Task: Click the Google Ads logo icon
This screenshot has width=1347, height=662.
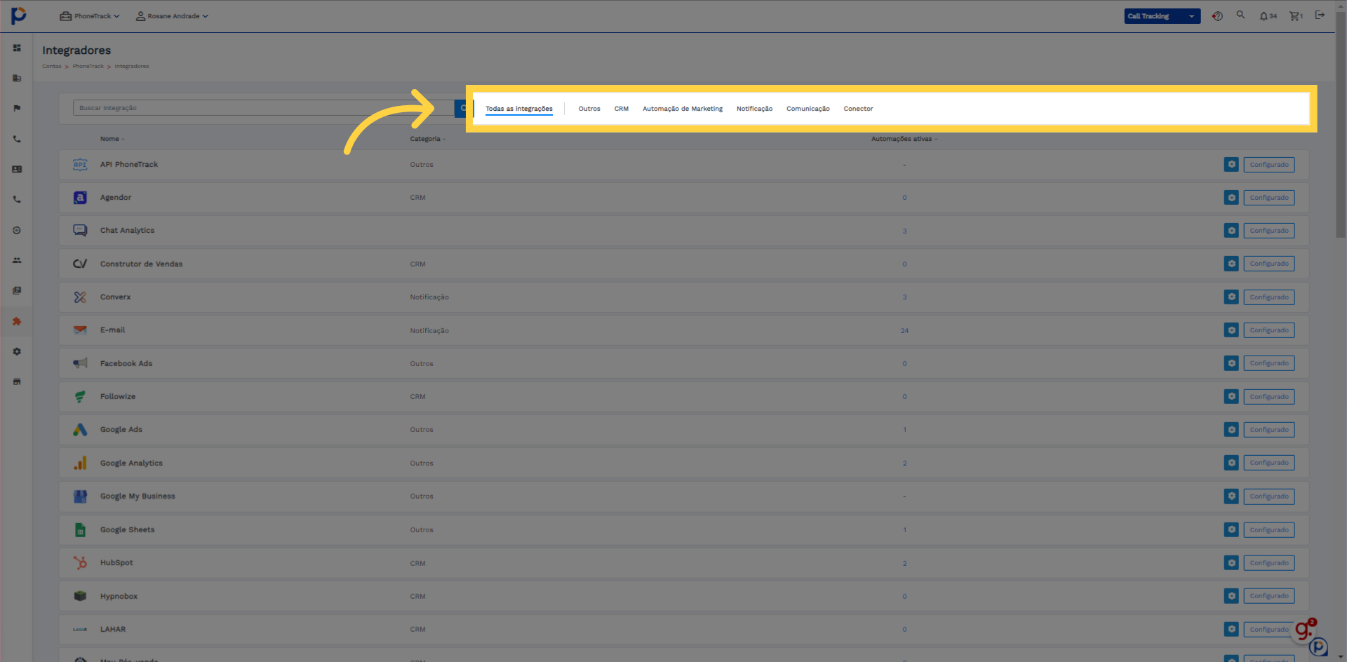Action: point(80,430)
